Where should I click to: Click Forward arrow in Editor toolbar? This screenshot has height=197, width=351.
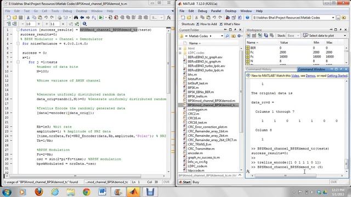click(88, 18)
